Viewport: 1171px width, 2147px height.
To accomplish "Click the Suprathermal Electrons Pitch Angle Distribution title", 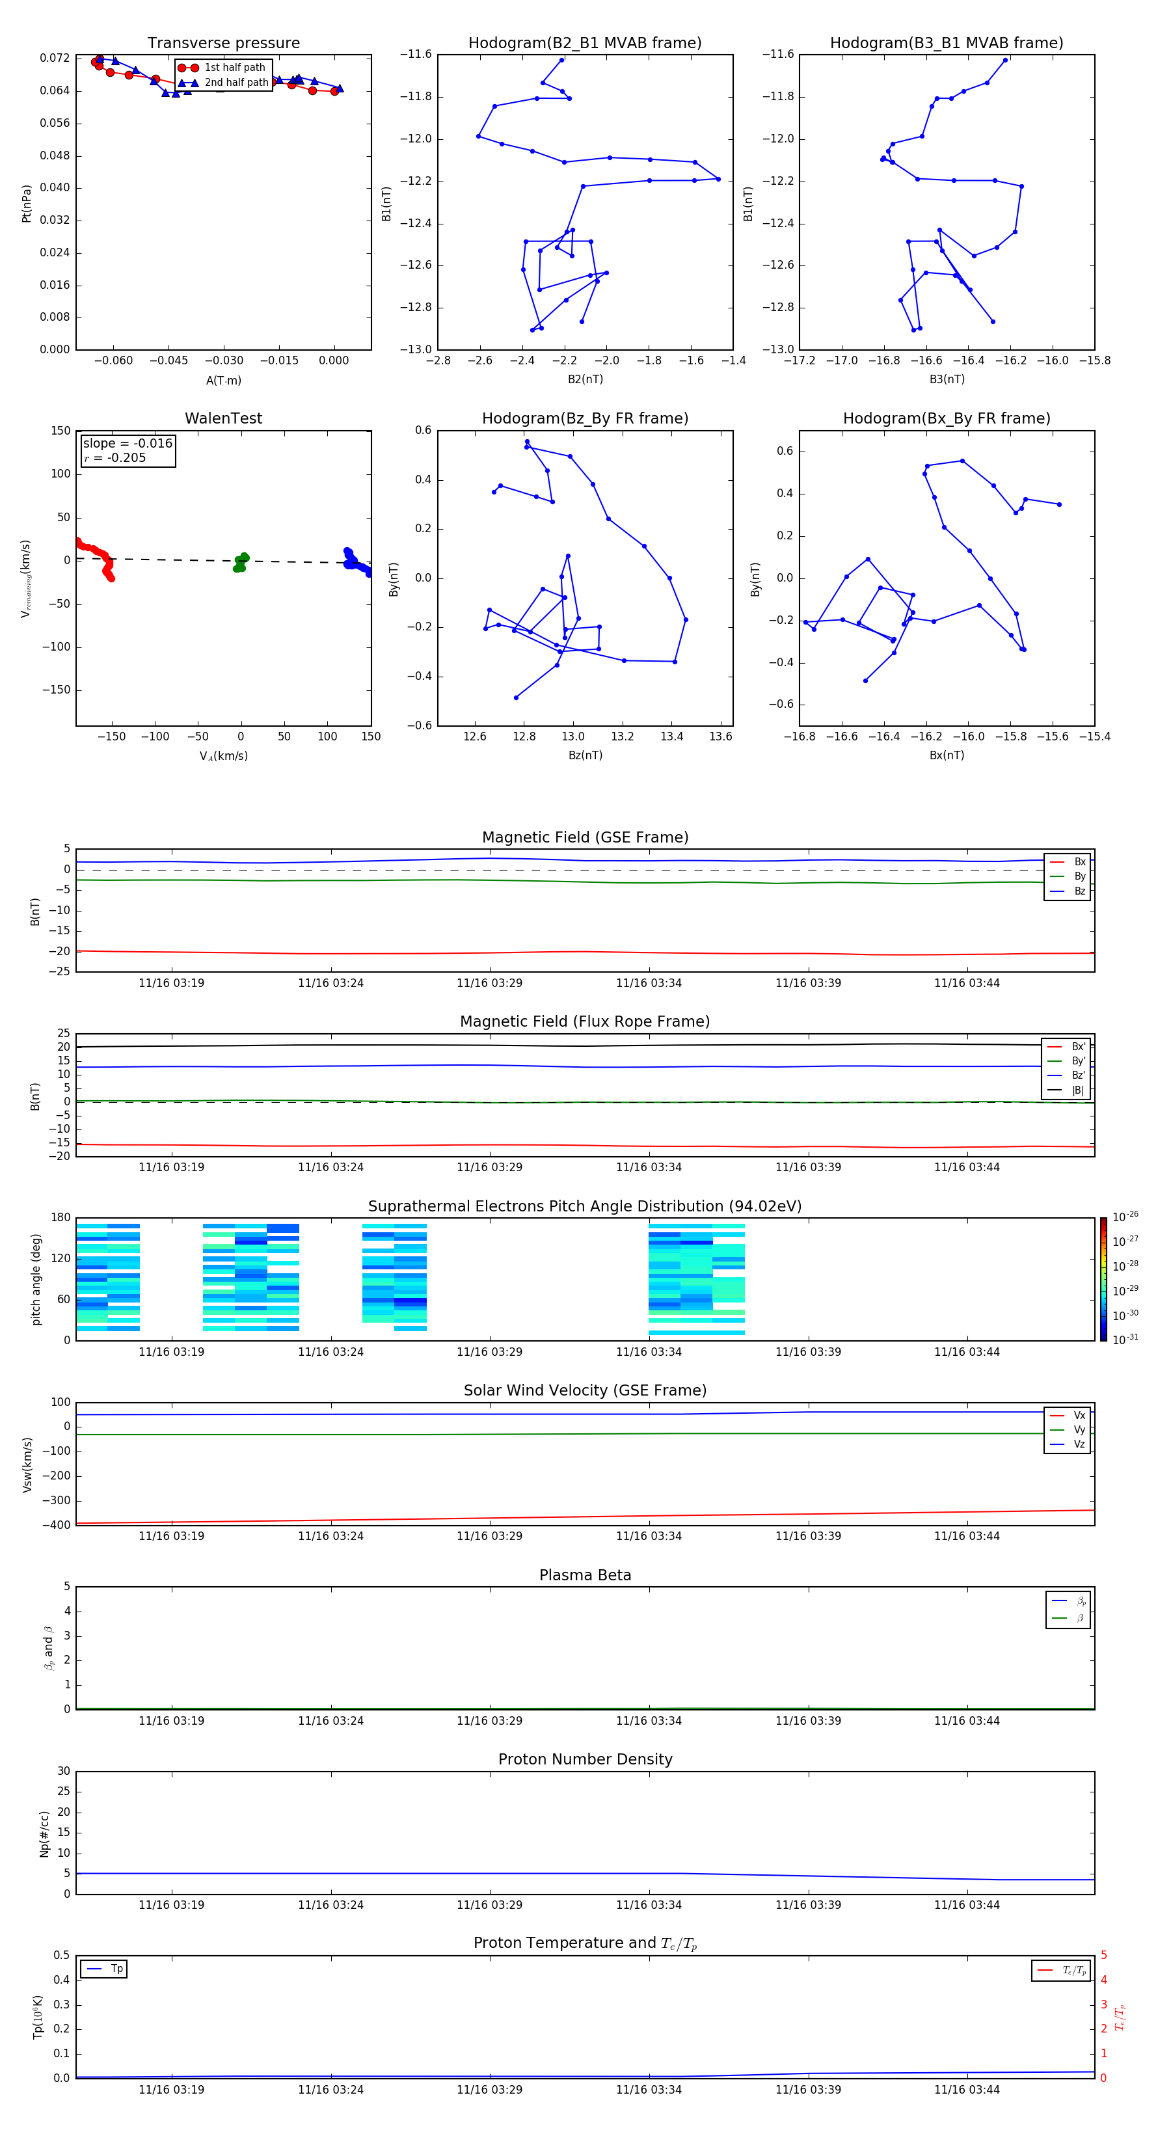I will (584, 1206).
